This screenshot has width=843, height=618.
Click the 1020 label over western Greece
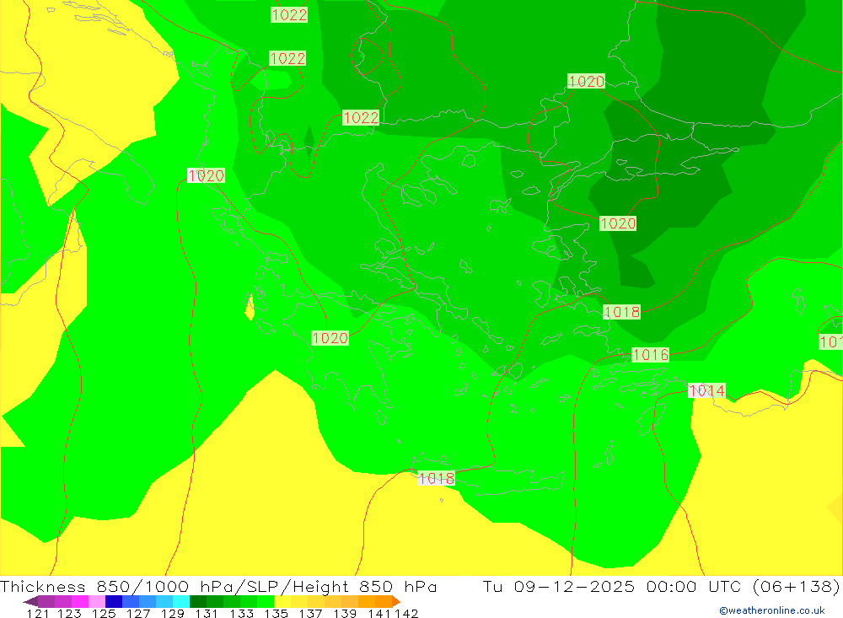[330, 338]
